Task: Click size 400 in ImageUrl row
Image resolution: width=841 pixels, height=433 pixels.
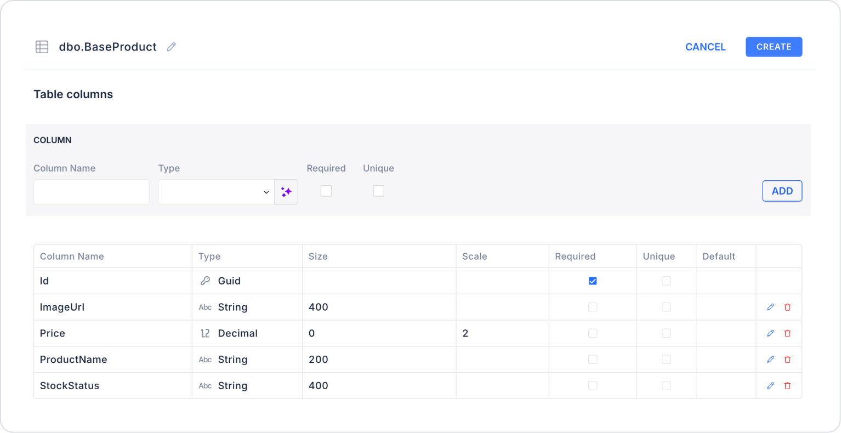Action: (x=319, y=307)
